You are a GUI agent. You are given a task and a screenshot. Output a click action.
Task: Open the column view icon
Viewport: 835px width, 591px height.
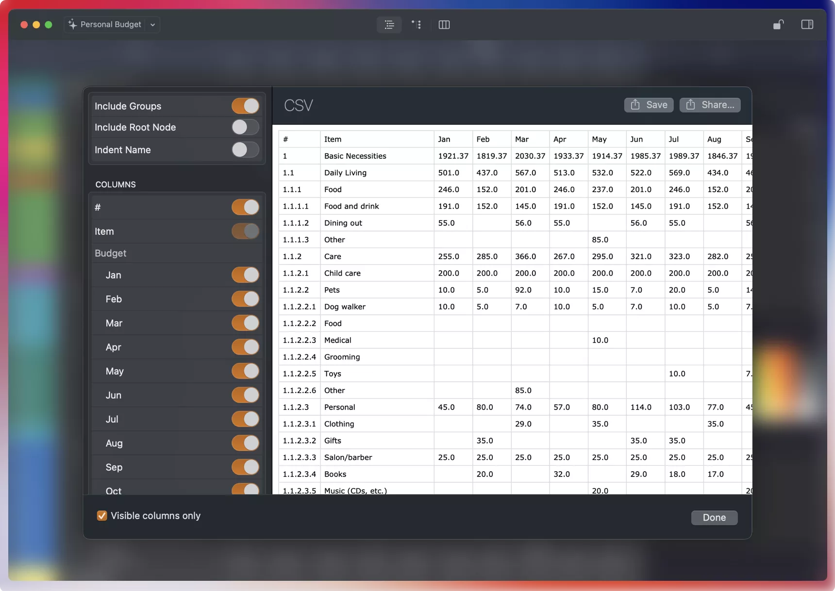pyautogui.click(x=444, y=24)
